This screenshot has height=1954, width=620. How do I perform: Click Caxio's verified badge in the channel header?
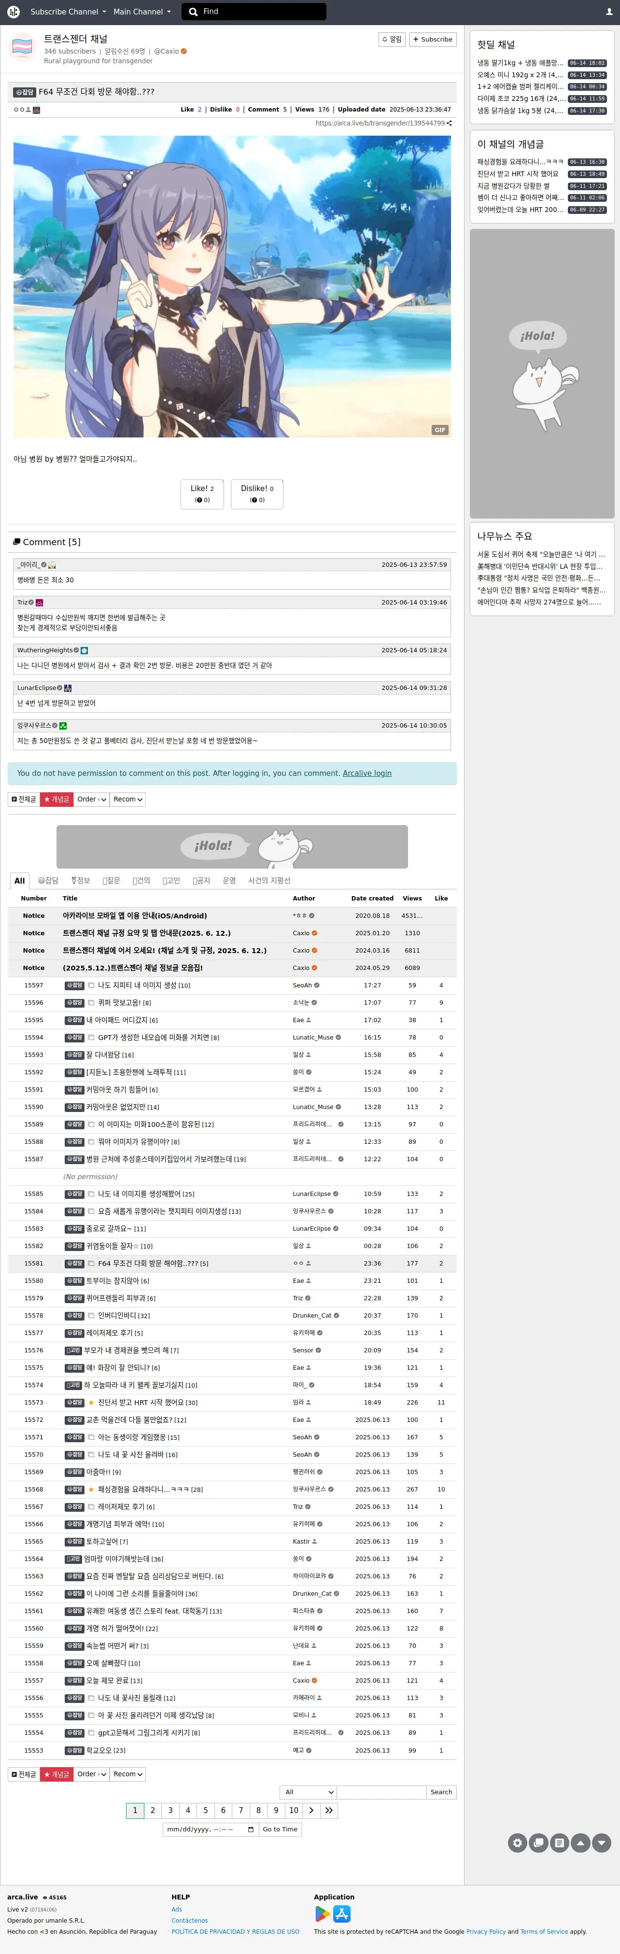(183, 52)
